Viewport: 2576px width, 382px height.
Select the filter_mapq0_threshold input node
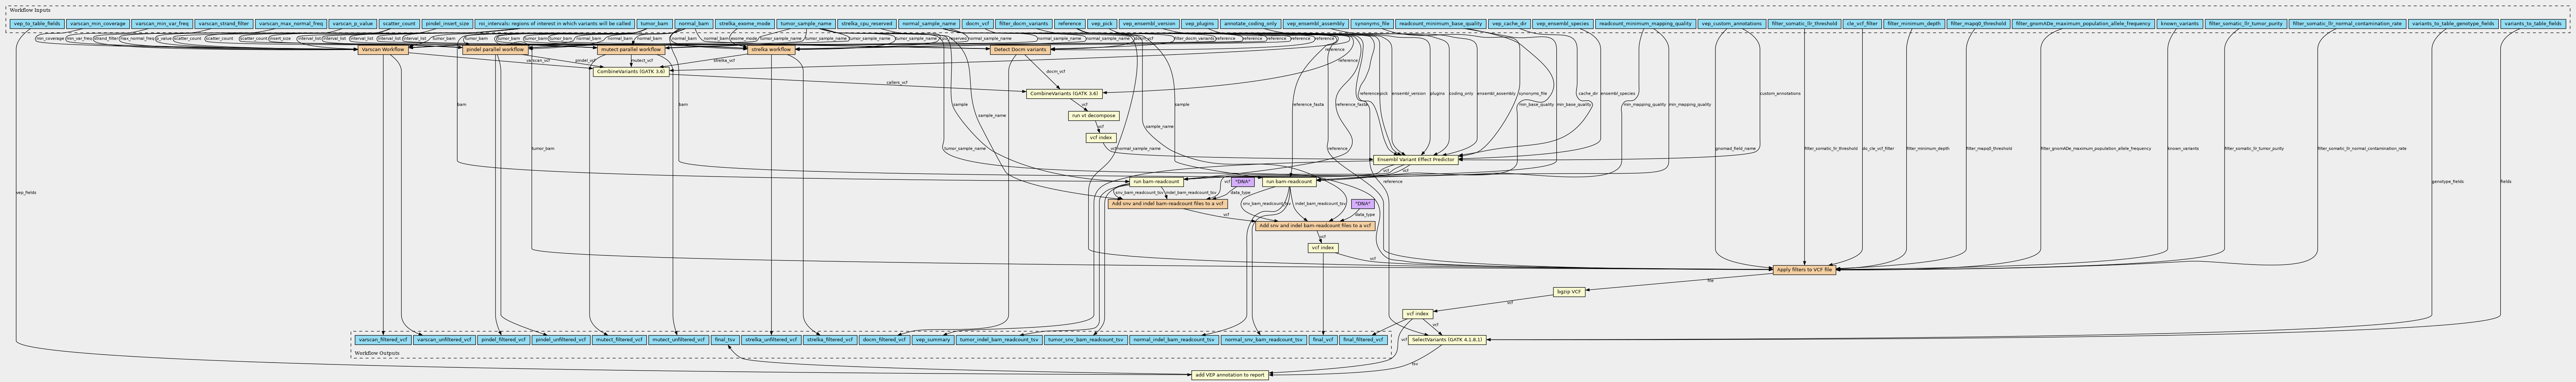[x=1978, y=23]
